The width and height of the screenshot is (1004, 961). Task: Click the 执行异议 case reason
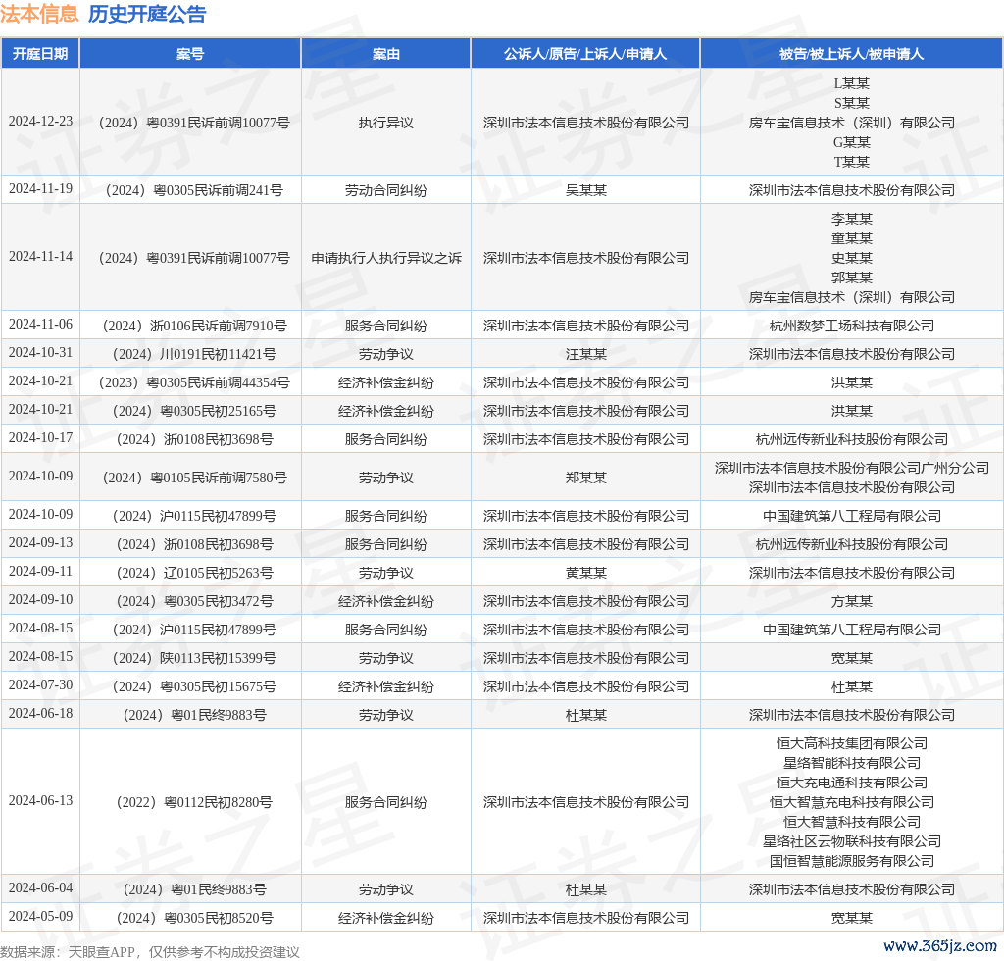click(x=386, y=123)
